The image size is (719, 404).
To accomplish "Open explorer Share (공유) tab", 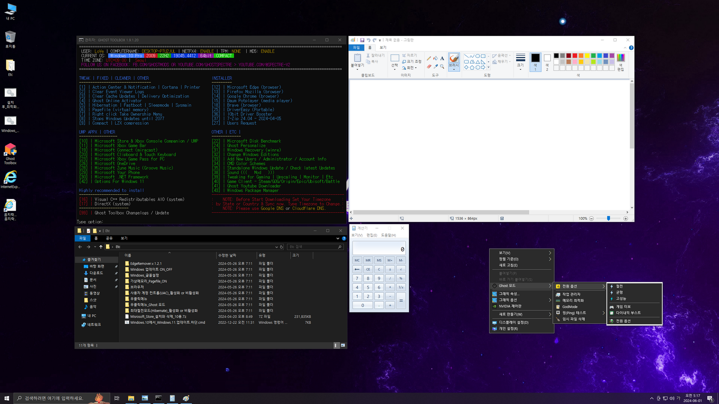I will 109,238.
